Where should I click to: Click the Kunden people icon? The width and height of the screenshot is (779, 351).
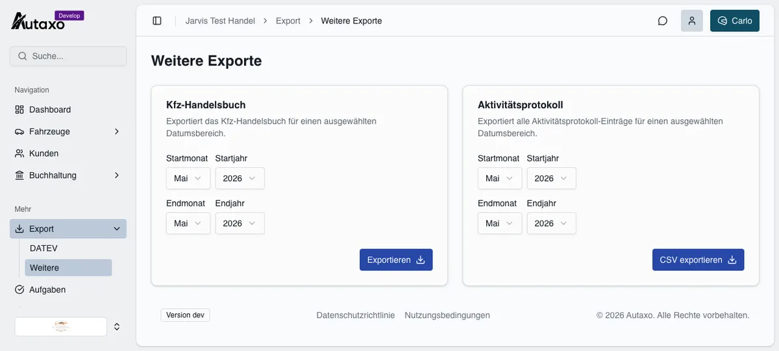19,154
